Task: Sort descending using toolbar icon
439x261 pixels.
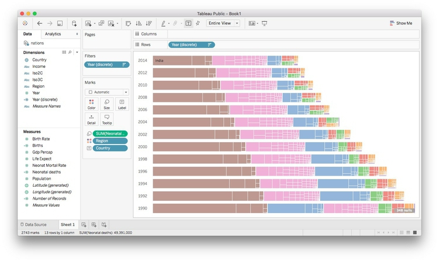Action: (149, 23)
